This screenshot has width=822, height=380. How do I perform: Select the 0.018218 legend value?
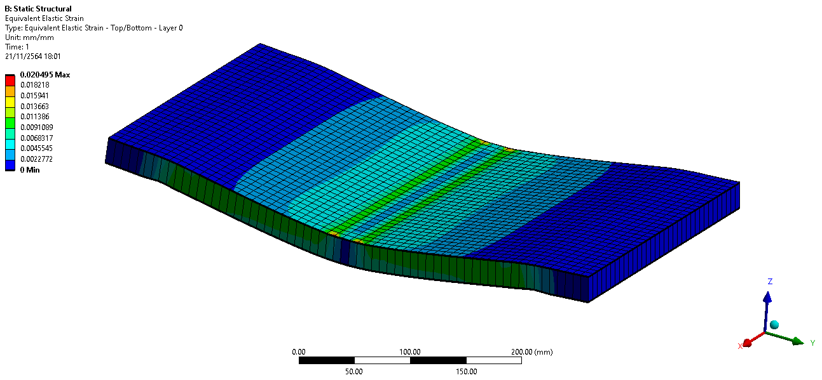pyautogui.click(x=35, y=85)
